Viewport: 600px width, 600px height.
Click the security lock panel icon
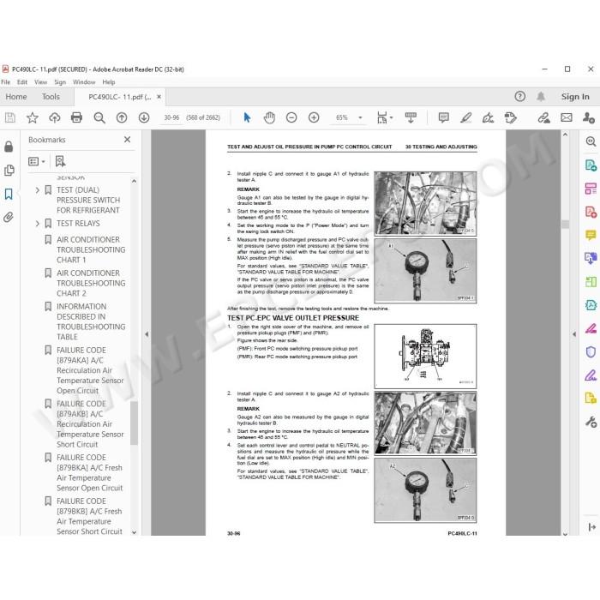9,147
